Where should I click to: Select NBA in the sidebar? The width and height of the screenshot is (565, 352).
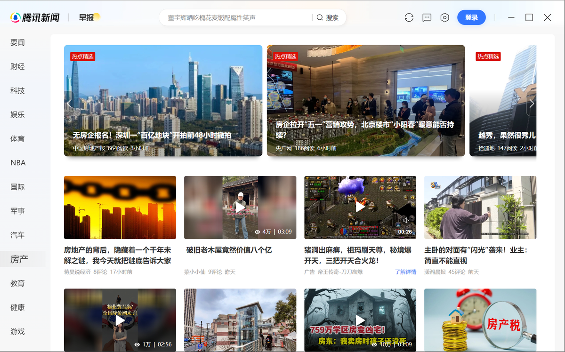tap(18, 163)
